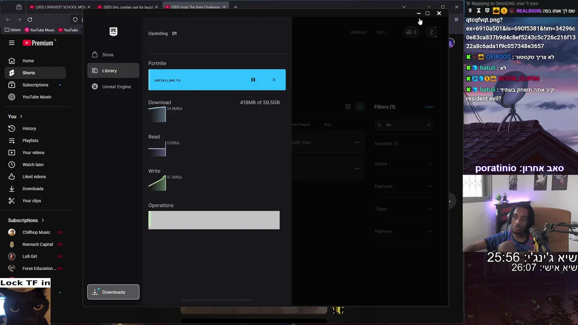Screen dimensions: 578x325
Task: Reset the library filters
Action: 429,107
